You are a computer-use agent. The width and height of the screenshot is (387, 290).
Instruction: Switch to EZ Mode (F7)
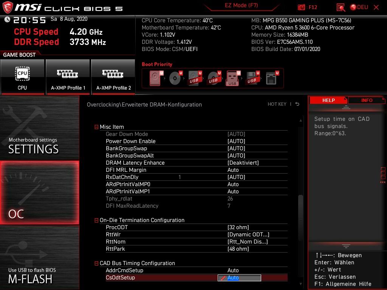pyautogui.click(x=241, y=6)
